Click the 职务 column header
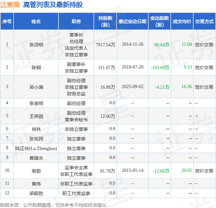The height and width of the screenshot is (208, 216). click(x=76, y=22)
